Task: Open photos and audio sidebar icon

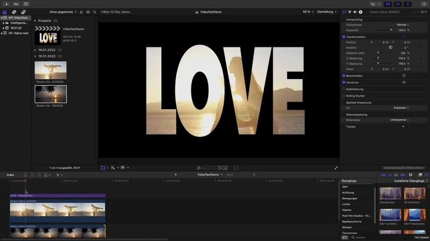Action: pos(14,12)
